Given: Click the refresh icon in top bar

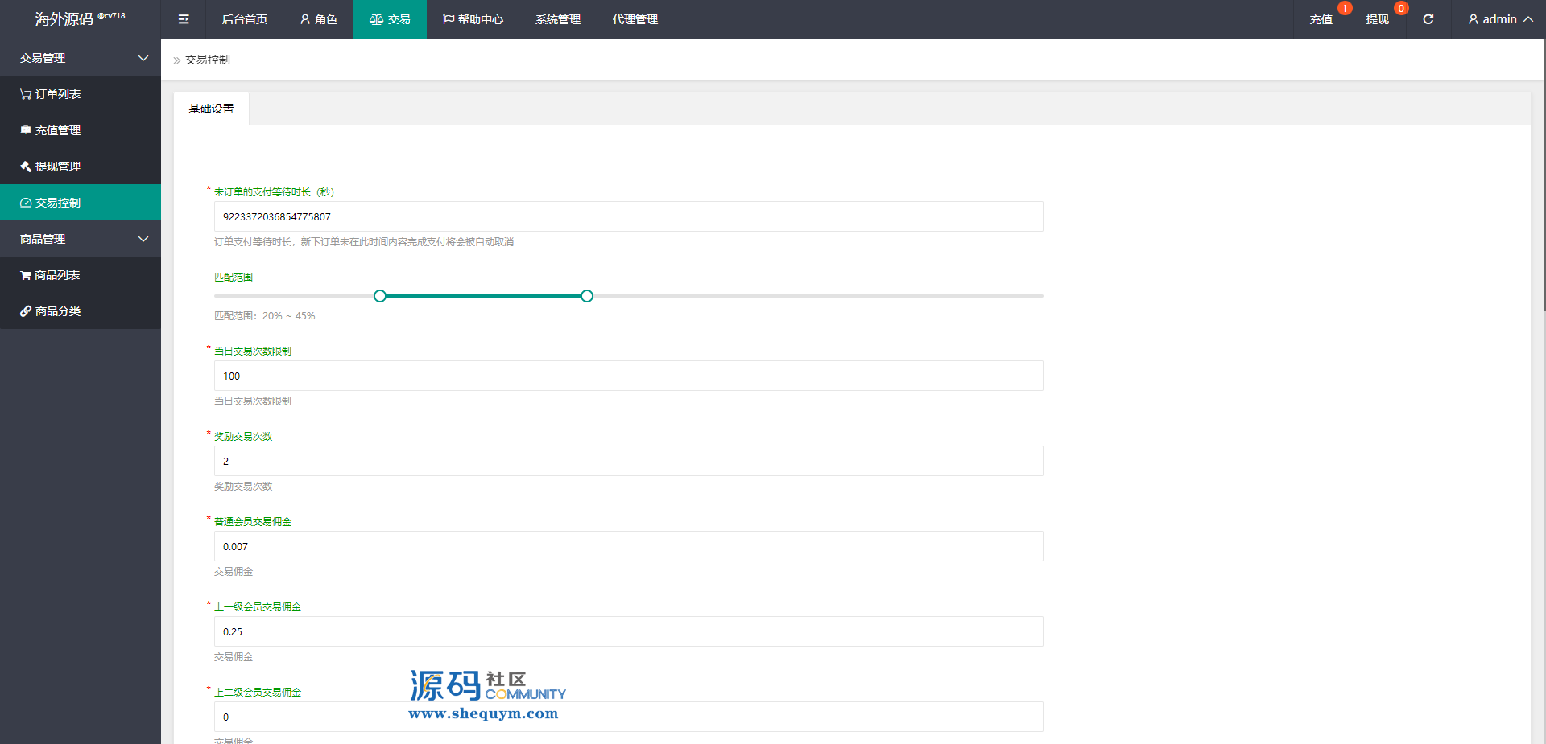Looking at the screenshot, I should [x=1428, y=19].
